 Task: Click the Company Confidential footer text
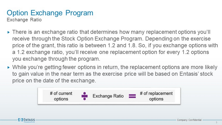point(189,120)
